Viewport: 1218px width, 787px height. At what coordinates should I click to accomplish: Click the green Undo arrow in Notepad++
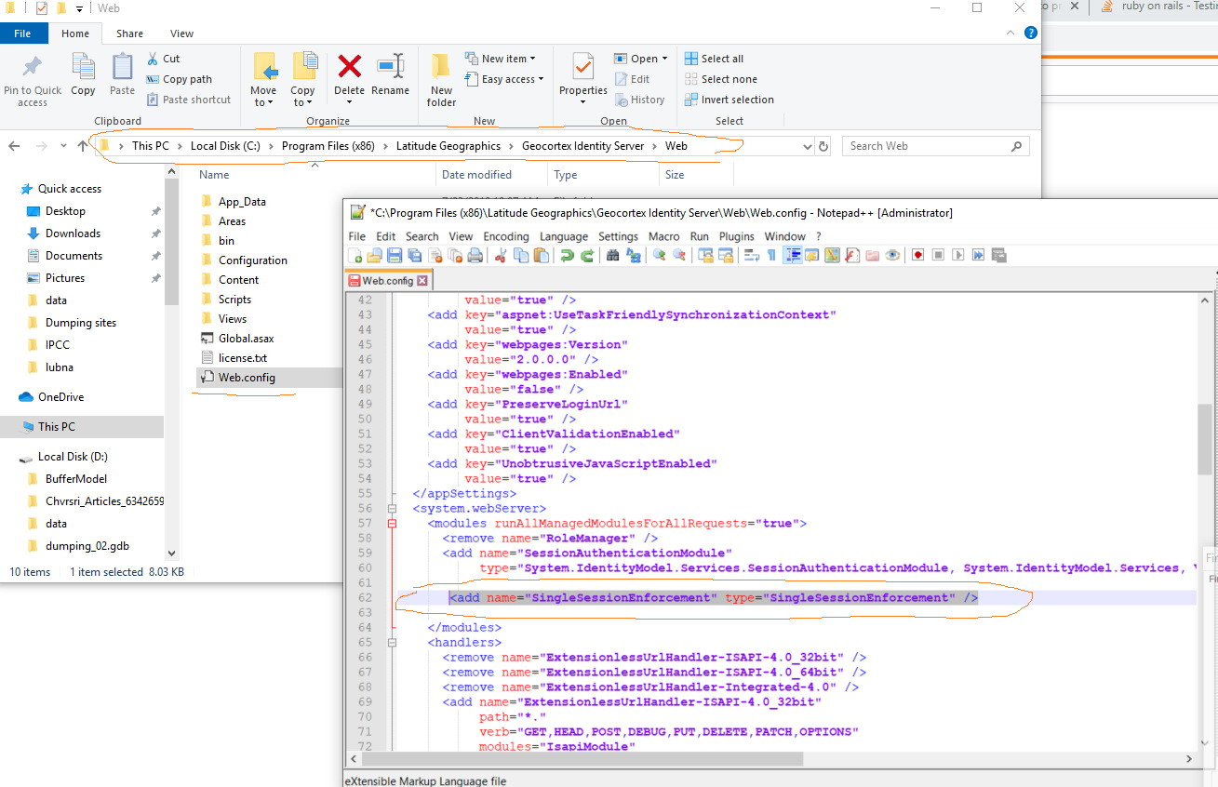(567, 256)
